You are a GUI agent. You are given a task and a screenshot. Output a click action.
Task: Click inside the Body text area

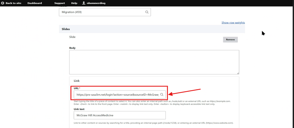click(x=154, y=62)
